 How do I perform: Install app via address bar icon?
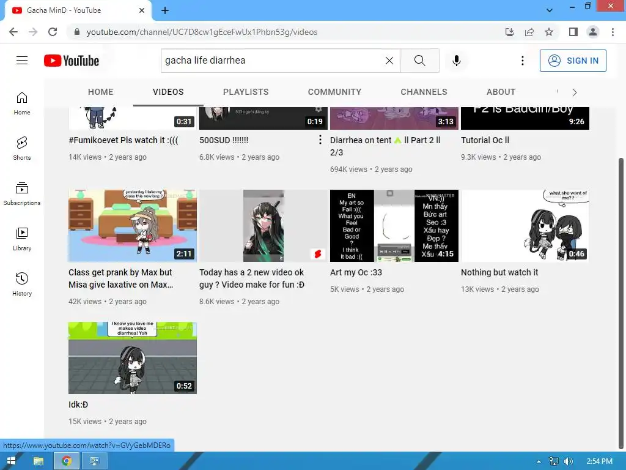point(509,32)
